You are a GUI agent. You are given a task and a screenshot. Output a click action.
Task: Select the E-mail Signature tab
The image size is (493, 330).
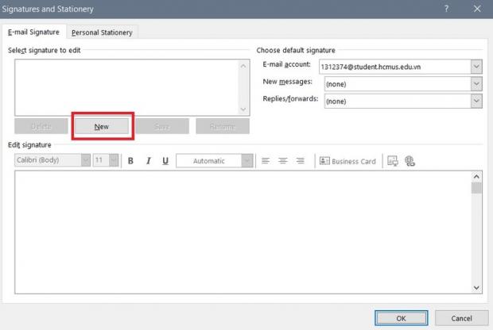click(x=34, y=33)
